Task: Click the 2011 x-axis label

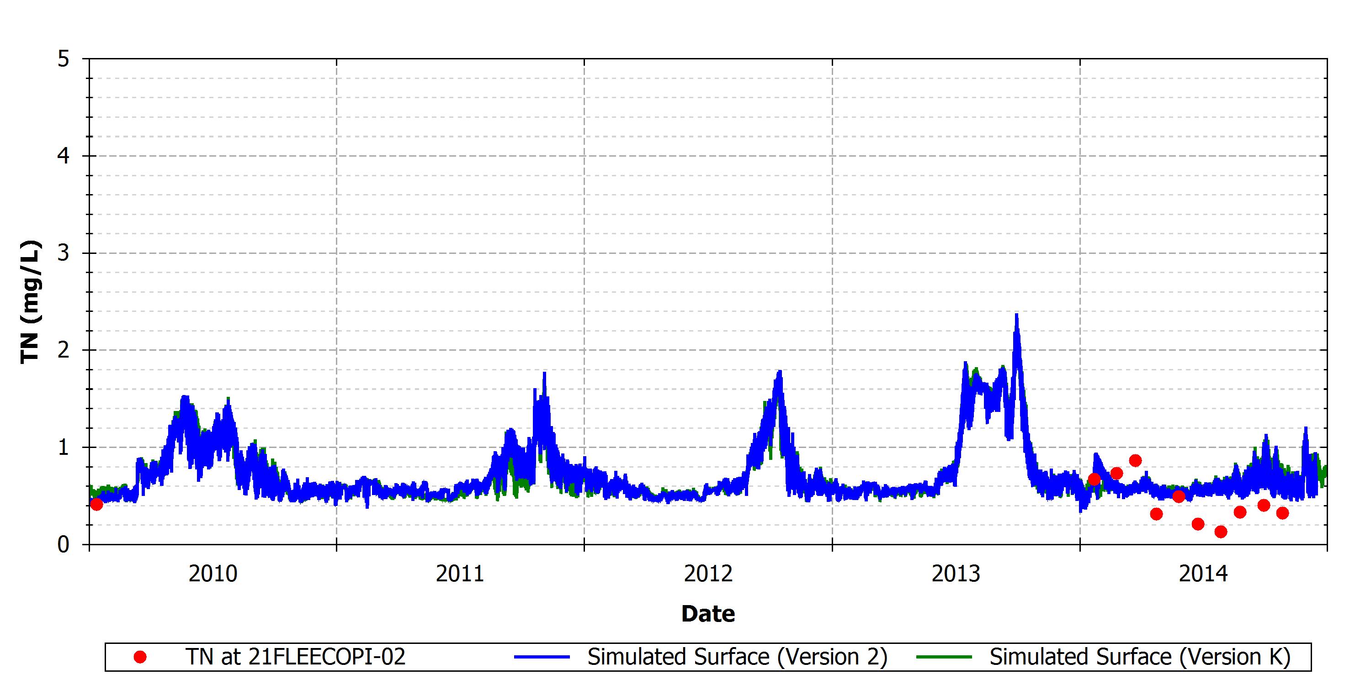Action: 460,574
